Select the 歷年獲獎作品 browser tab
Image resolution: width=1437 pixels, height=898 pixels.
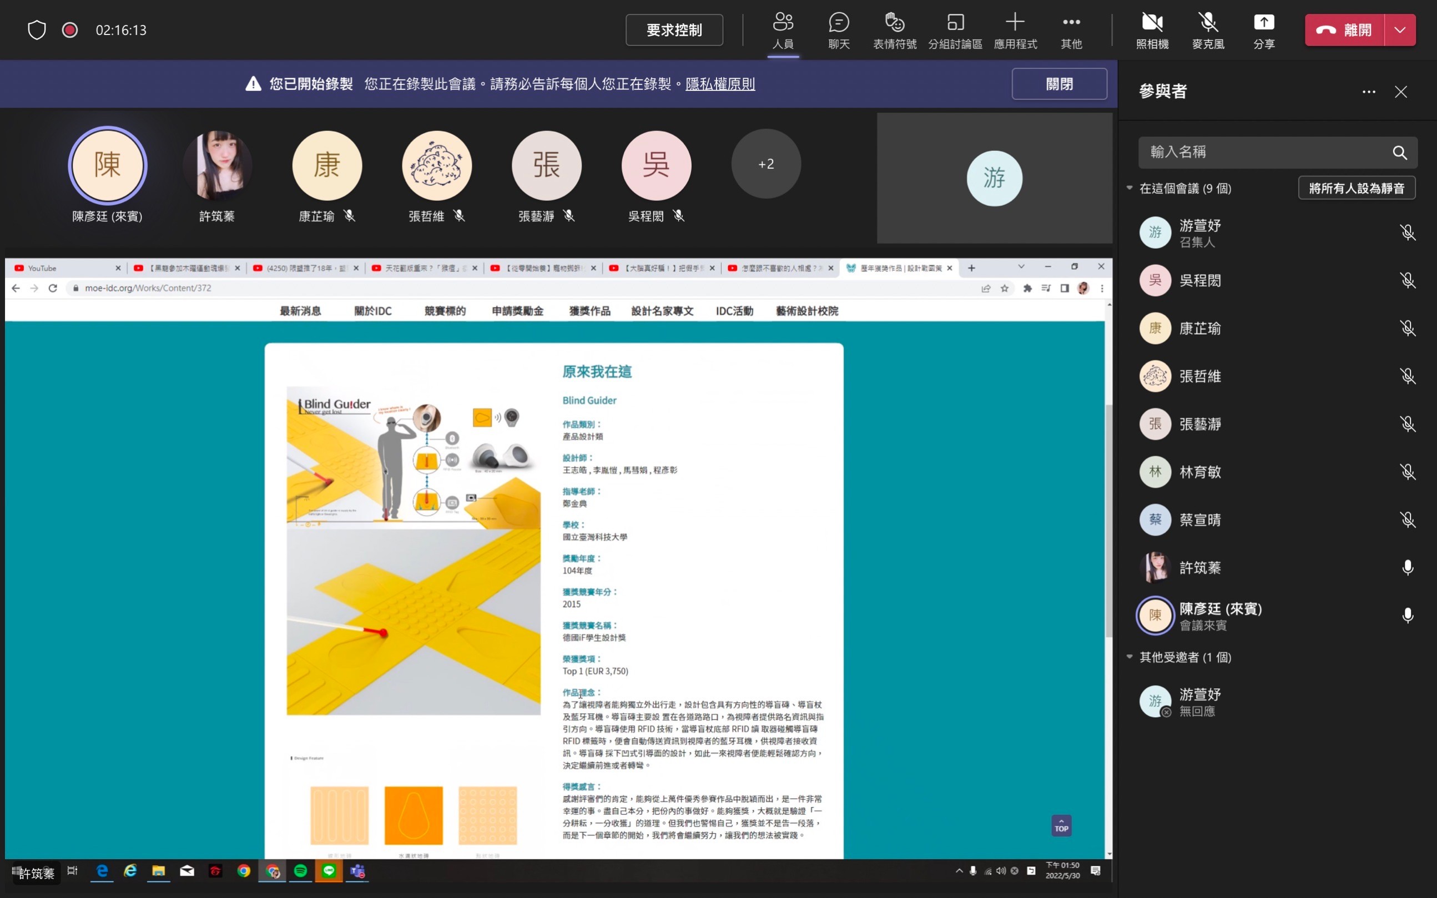(x=899, y=268)
